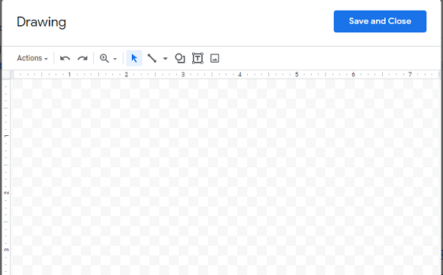Click the Drawing dialog title

pos(41,22)
